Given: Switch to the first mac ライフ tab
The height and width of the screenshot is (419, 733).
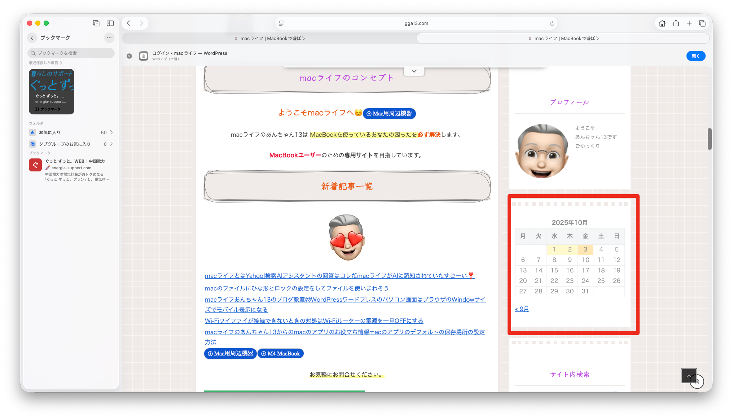Looking at the screenshot, I should (x=269, y=38).
